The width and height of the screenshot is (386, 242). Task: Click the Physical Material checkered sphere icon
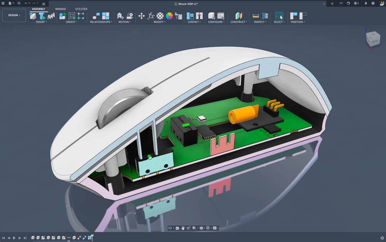(160, 16)
